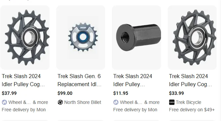Expand '& more' sellers on the $11.95 listing

(152, 102)
